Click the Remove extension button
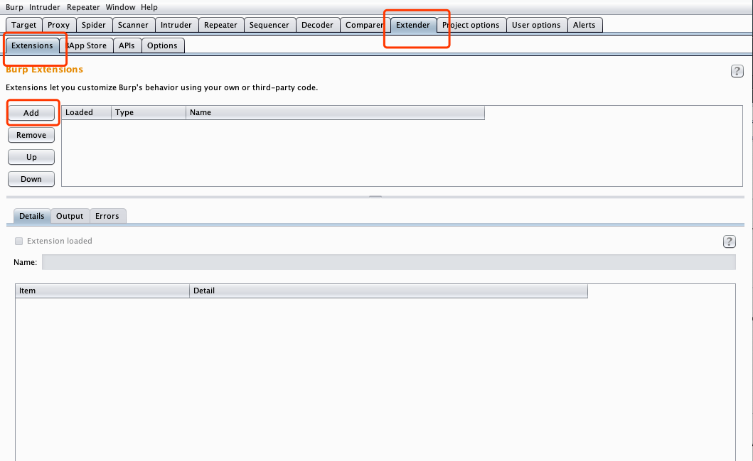Screen dimensions: 753x461 (x=31, y=135)
